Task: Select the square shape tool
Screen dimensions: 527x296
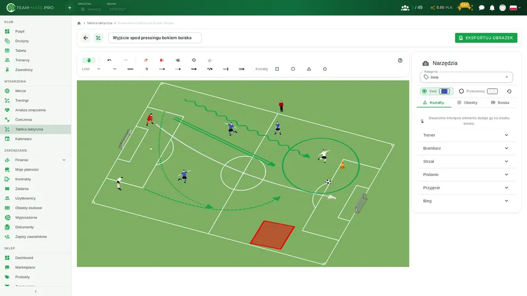Action: pos(277,69)
